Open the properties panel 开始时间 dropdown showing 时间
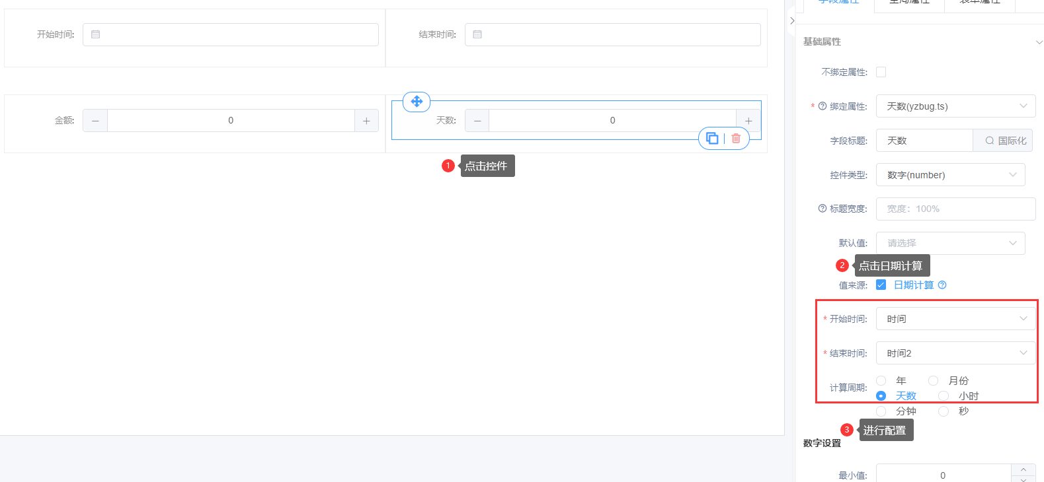This screenshot has width=1044, height=482. (x=956, y=319)
